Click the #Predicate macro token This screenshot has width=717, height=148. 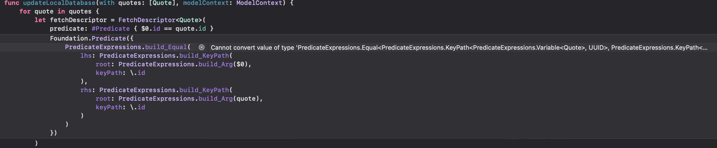pyautogui.click(x=111, y=29)
